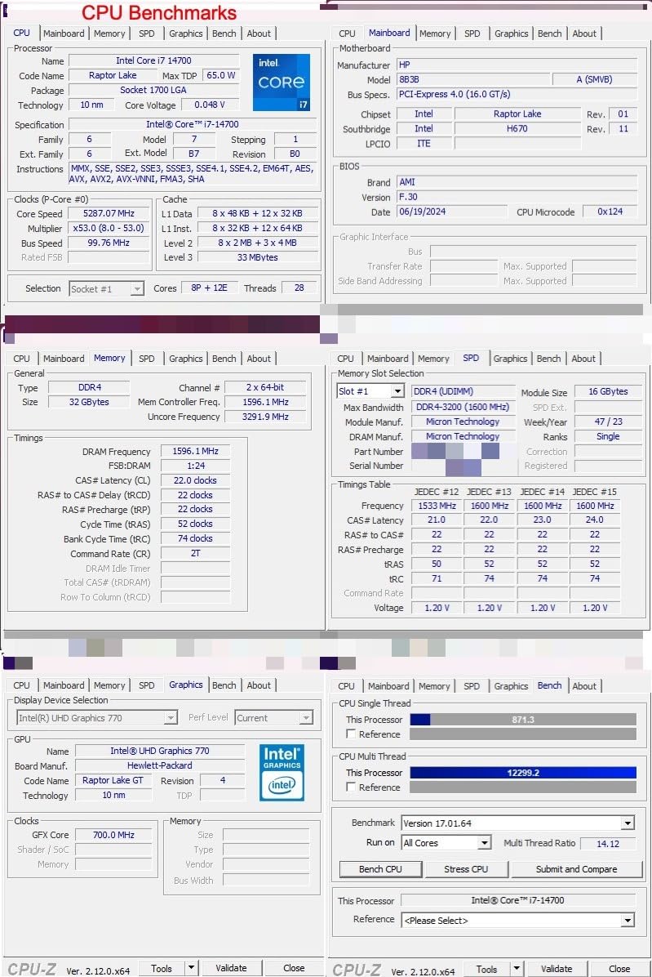The image size is (652, 977).
Task: Click the single thread 871.3 score bar
Action: click(523, 719)
